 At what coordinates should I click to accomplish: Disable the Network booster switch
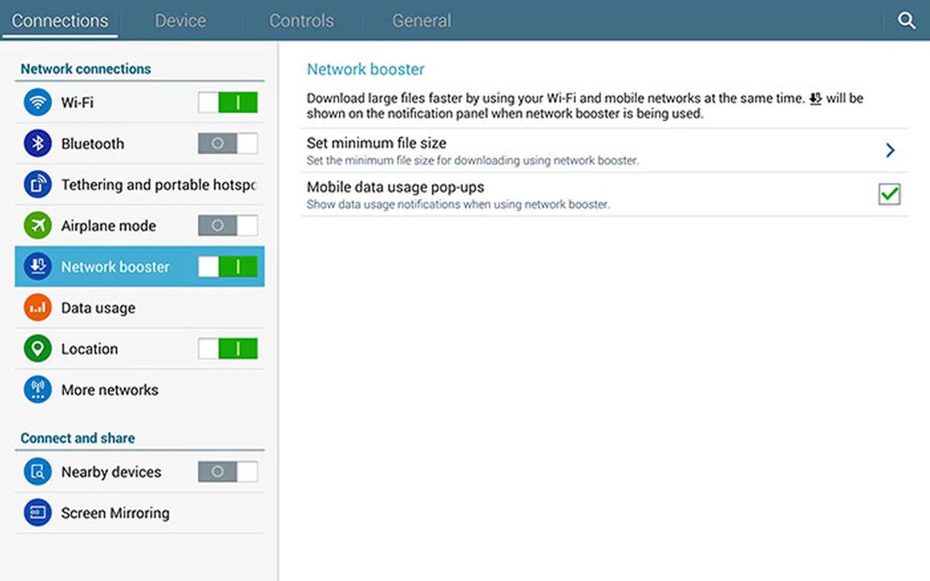[x=228, y=266]
